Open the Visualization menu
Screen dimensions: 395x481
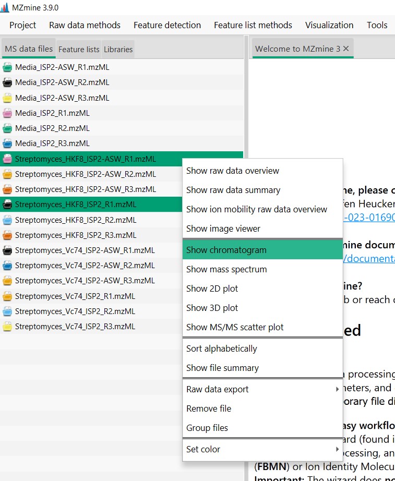pyautogui.click(x=329, y=25)
